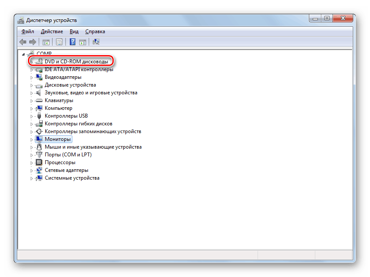Click the Системные устройства icon

click(x=39, y=178)
